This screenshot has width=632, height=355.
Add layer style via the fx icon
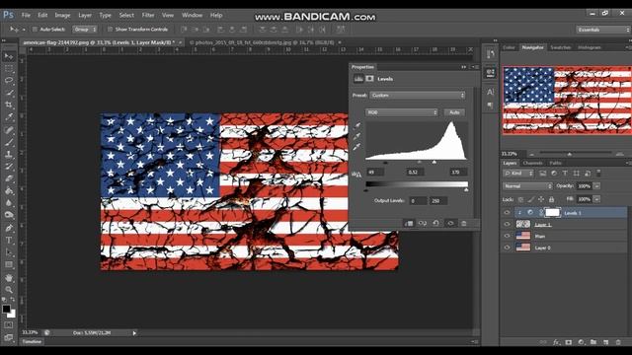point(556,342)
